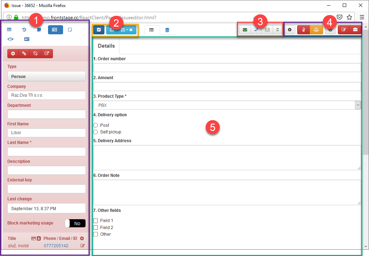The image size is (369, 256).
Task: Click the Phone / Email / ID header
Action: tap(60, 238)
